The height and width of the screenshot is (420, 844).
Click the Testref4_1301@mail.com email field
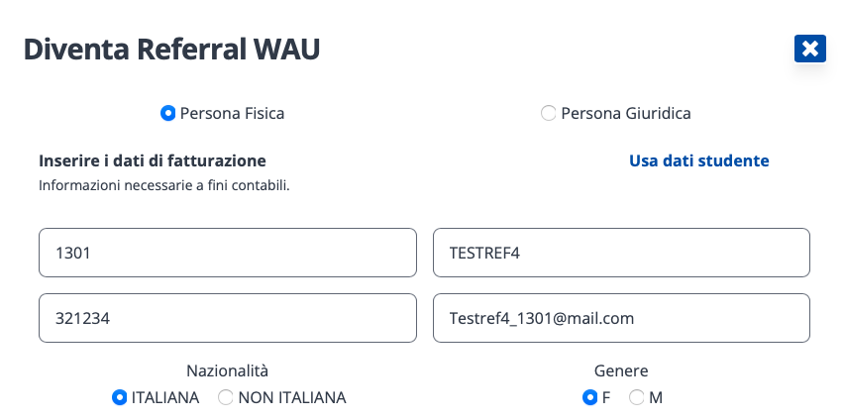tap(621, 318)
